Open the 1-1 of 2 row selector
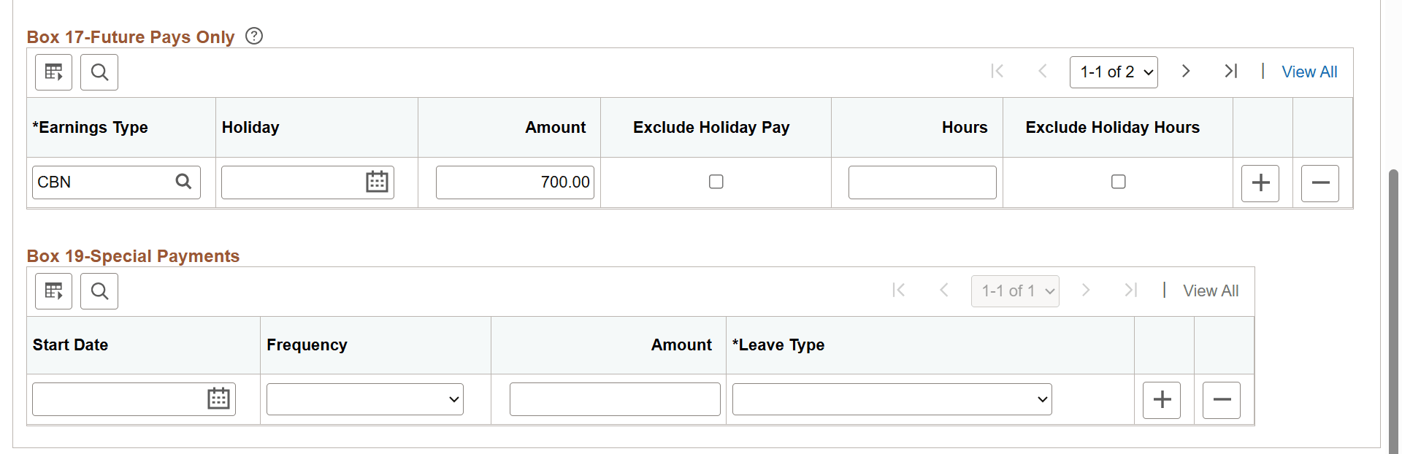Viewport: 1402px width, 454px height. tap(1114, 72)
